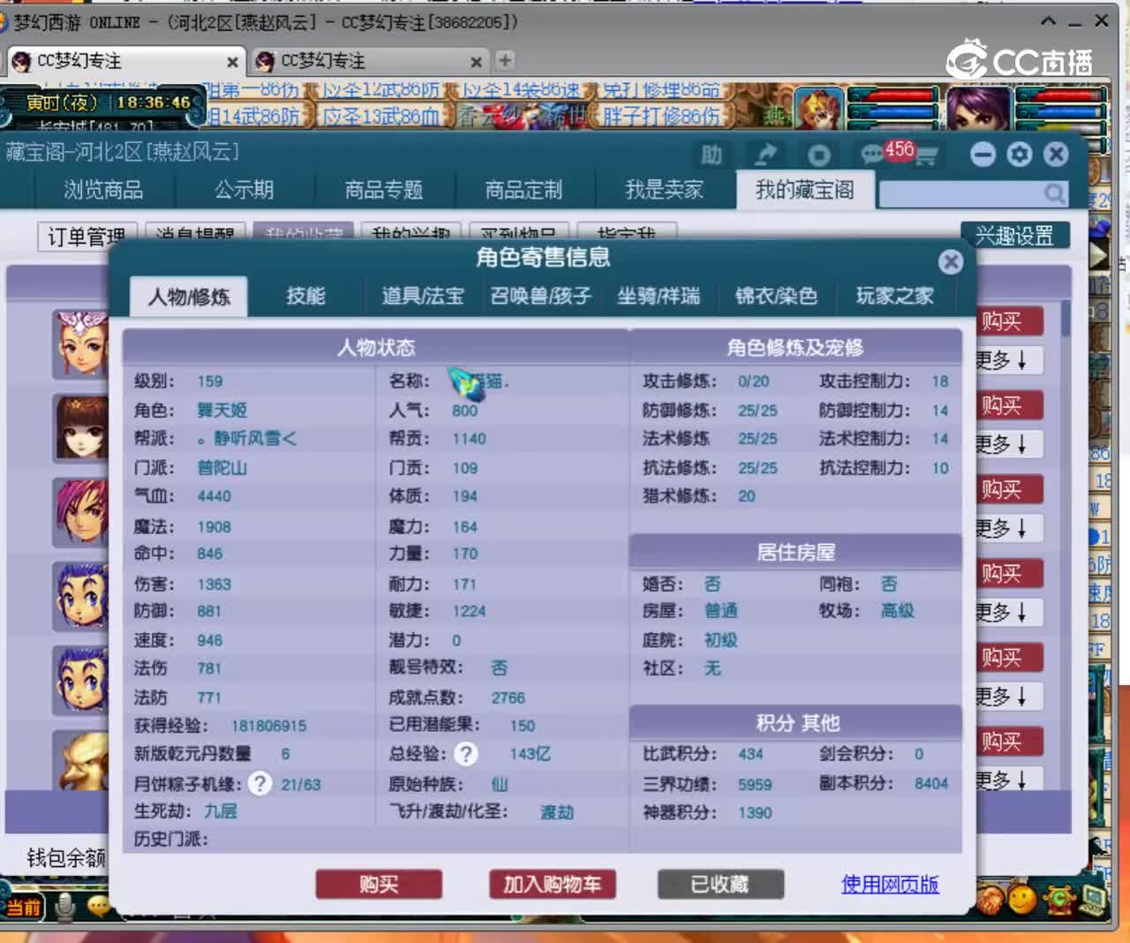
Task: Click the character portrait at top right of game
Action: [979, 109]
